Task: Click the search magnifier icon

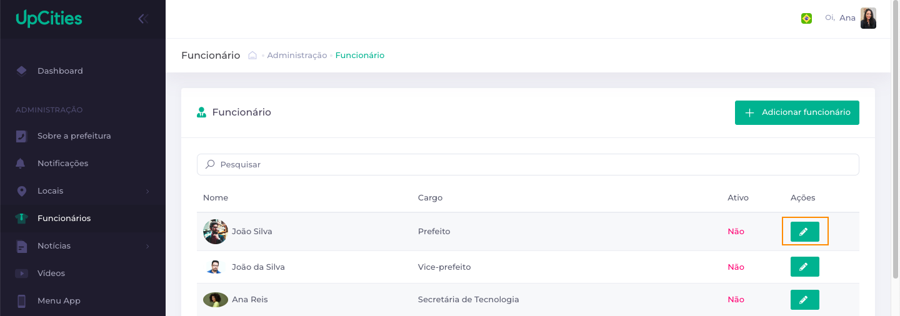Action: 210,164
